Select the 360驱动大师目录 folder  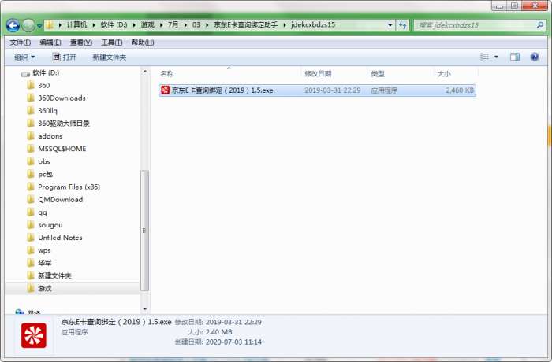(x=64, y=124)
